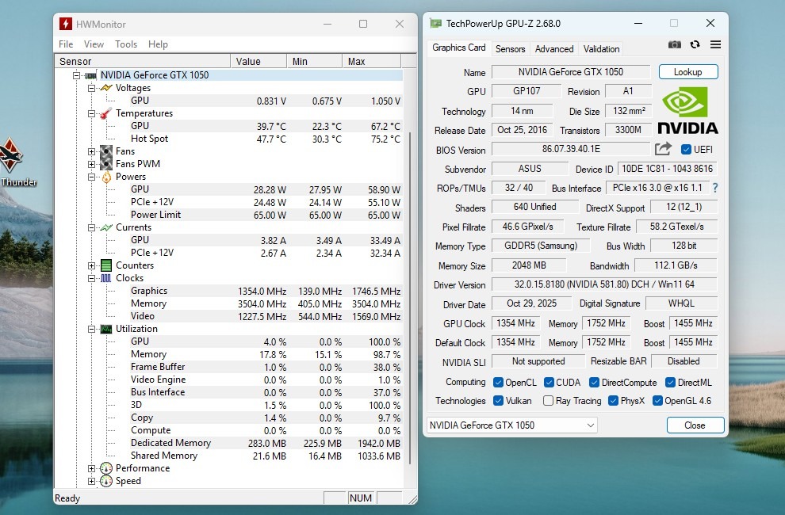
Task: Open the View menu in HWMonitor
Action: click(x=94, y=44)
